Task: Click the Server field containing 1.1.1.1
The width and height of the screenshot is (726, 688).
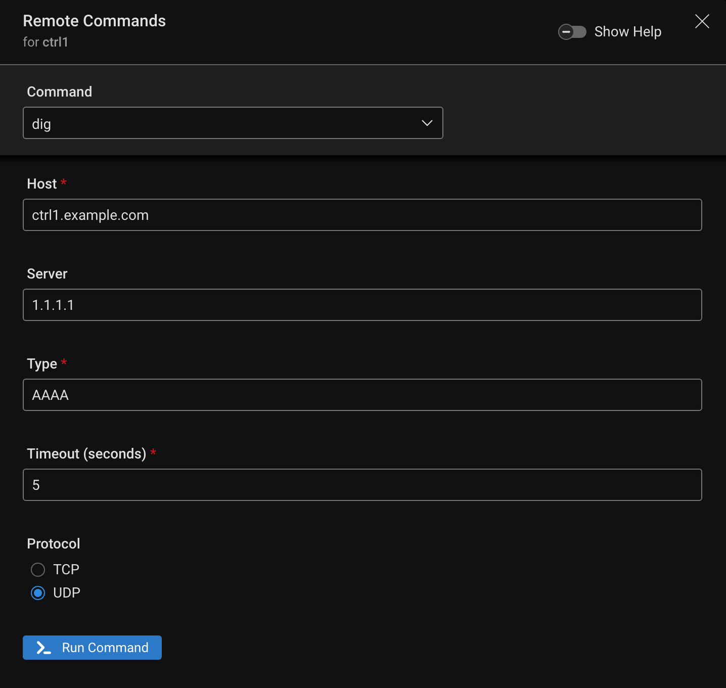Action: tap(362, 305)
